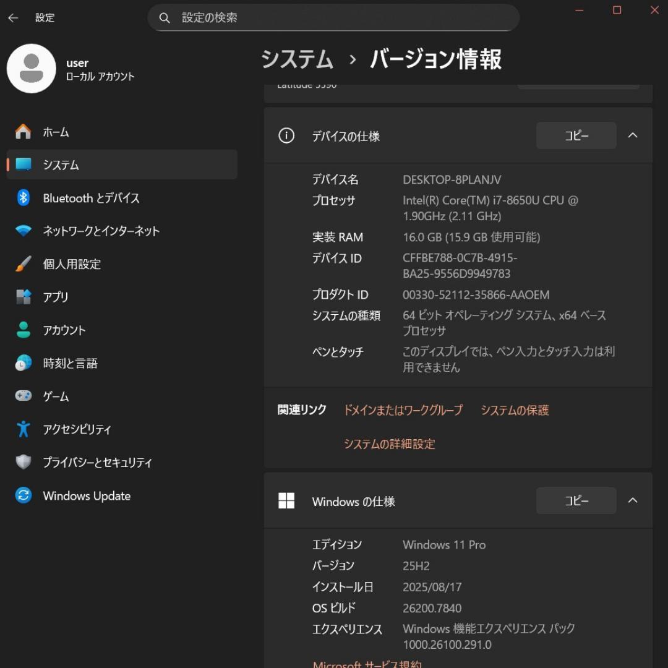The height and width of the screenshot is (668, 668).
Task: Click the 時刻と言語 globe clock icon
Action: pyautogui.click(x=23, y=362)
